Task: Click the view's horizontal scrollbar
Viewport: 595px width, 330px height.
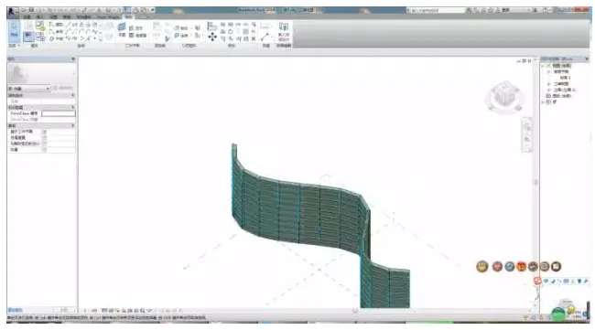Action: 355,311
